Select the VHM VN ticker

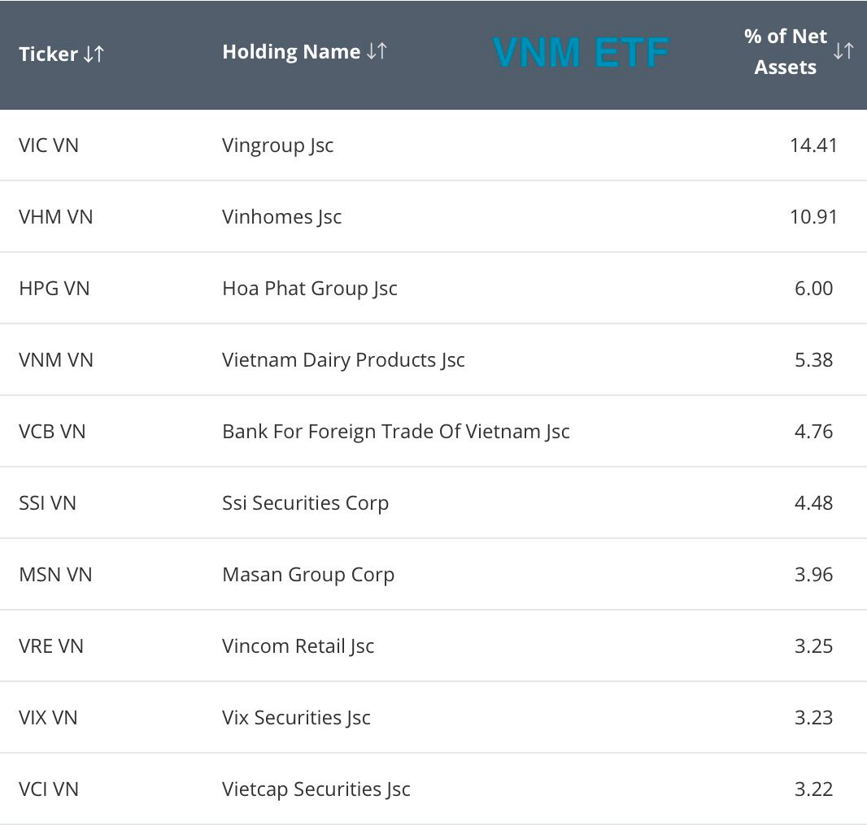[x=56, y=217]
